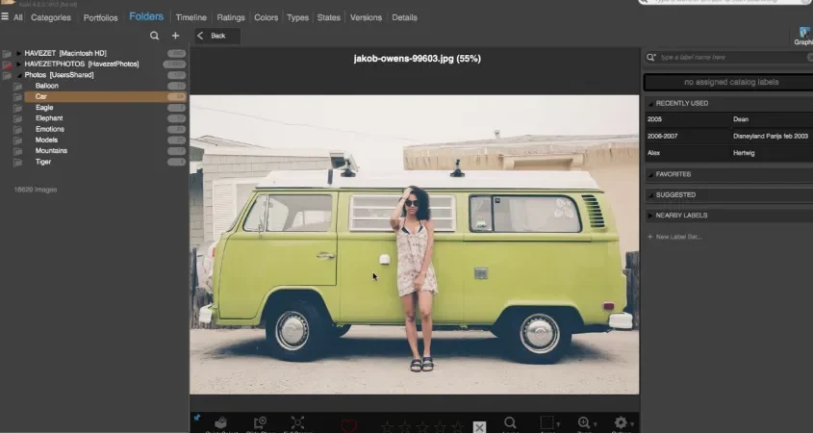Click the Quick Select toolbar icon
This screenshot has width=813, height=433.
(x=221, y=423)
